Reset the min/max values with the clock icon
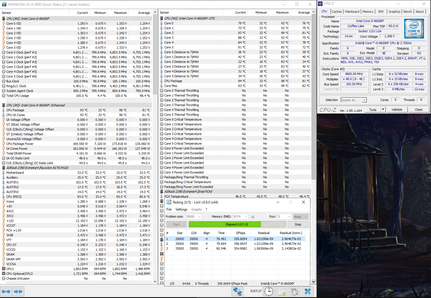Image resolution: width=431 pixels, height=298 pixels. (269, 291)
